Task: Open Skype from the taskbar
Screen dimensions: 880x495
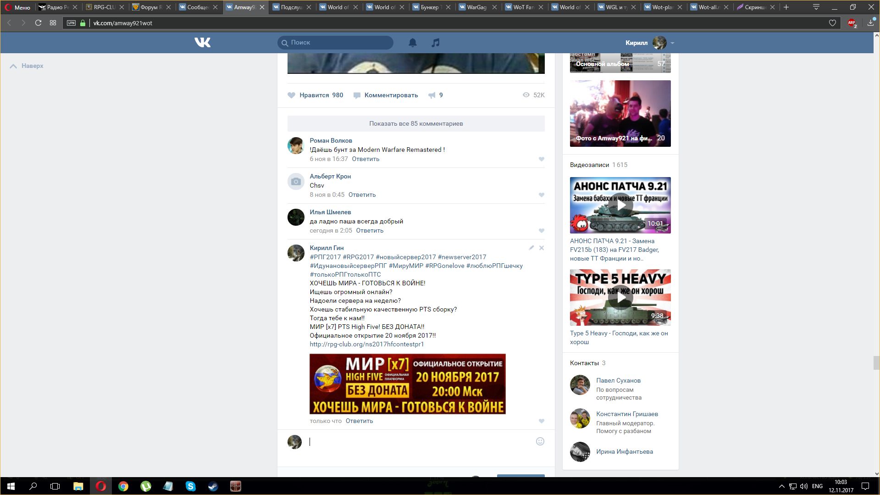Action: 191,486
